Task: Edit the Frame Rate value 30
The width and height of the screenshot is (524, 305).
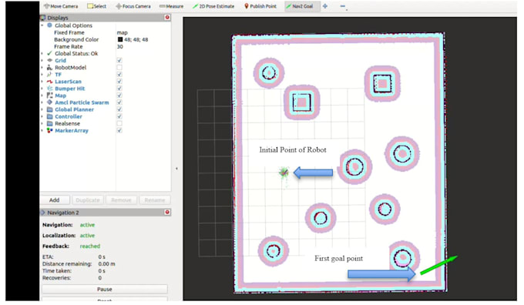Action: tap(119, 46)
